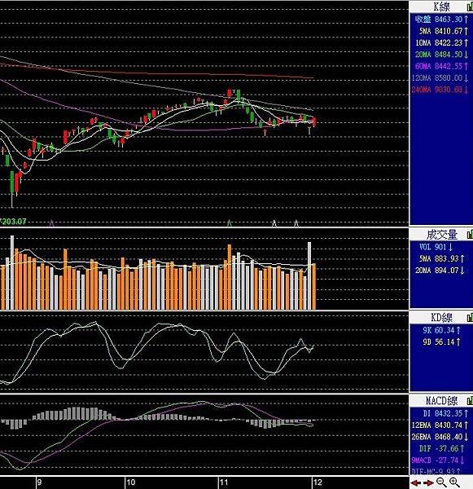This screenshot has width=473, height=489.
Task: Click month 12 timeline marker
Action: [318, 482]
